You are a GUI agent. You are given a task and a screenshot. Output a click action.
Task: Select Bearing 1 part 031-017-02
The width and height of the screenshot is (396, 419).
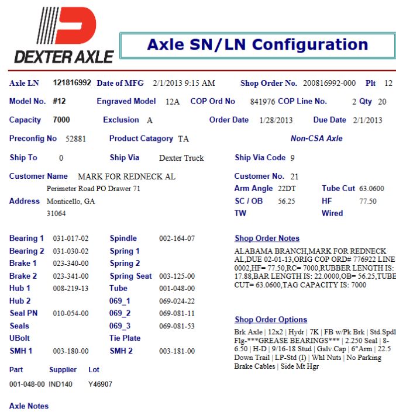[x=71, y=238]
